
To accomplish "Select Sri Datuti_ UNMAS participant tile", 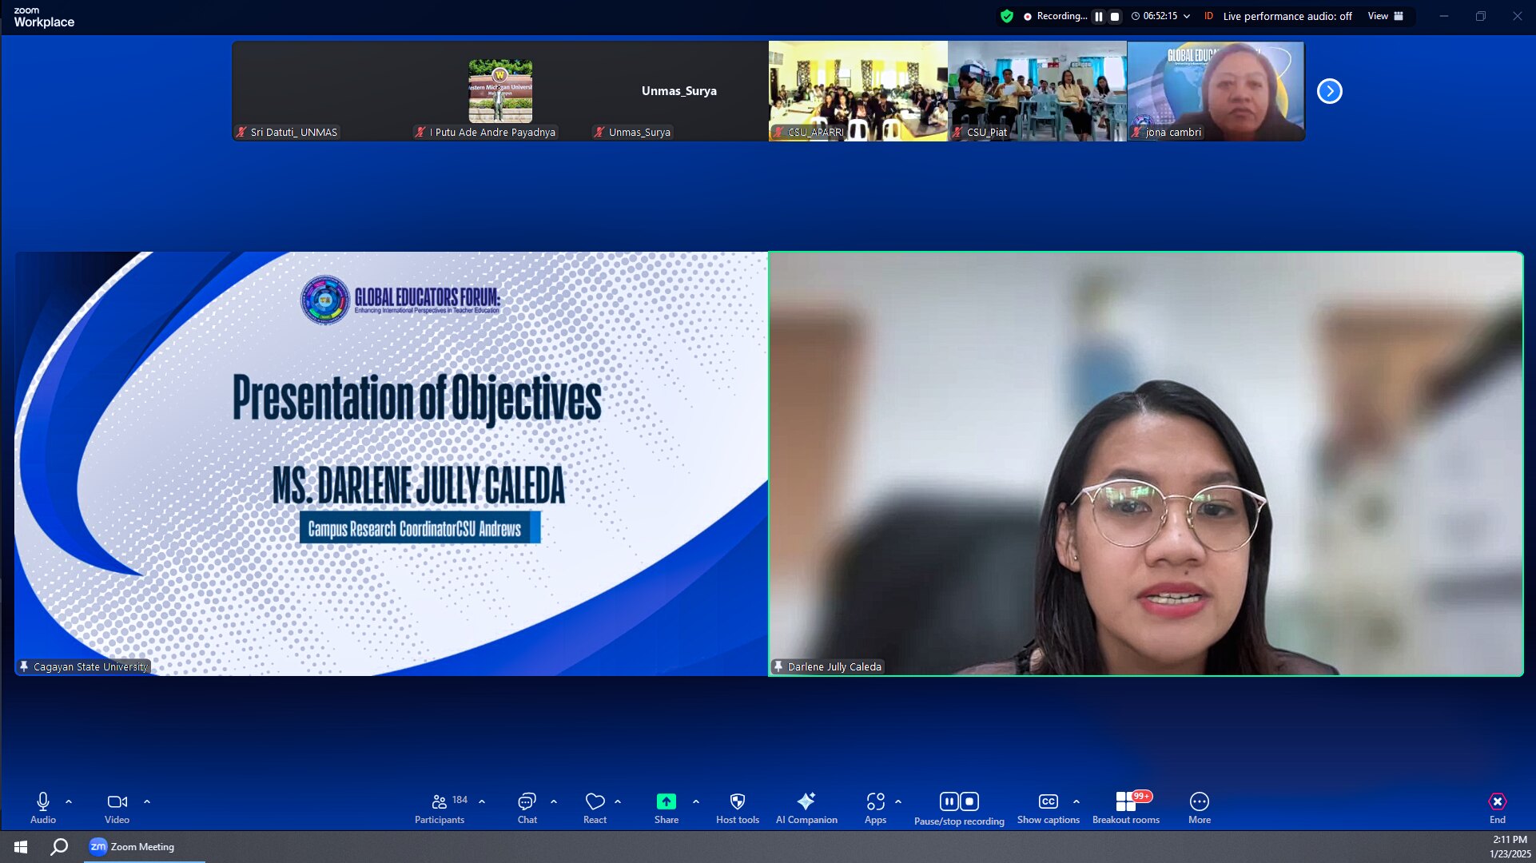I will (322, 91).
